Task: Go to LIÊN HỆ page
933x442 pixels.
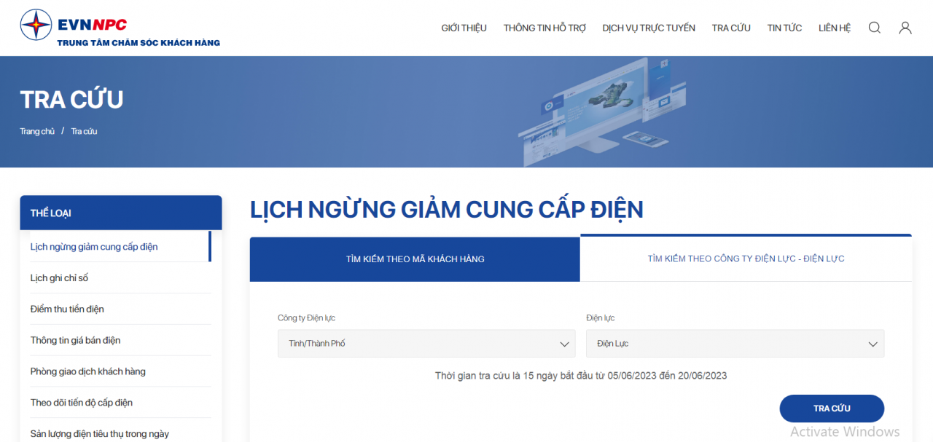Action: pyautogui.click(x=834, y=27)
